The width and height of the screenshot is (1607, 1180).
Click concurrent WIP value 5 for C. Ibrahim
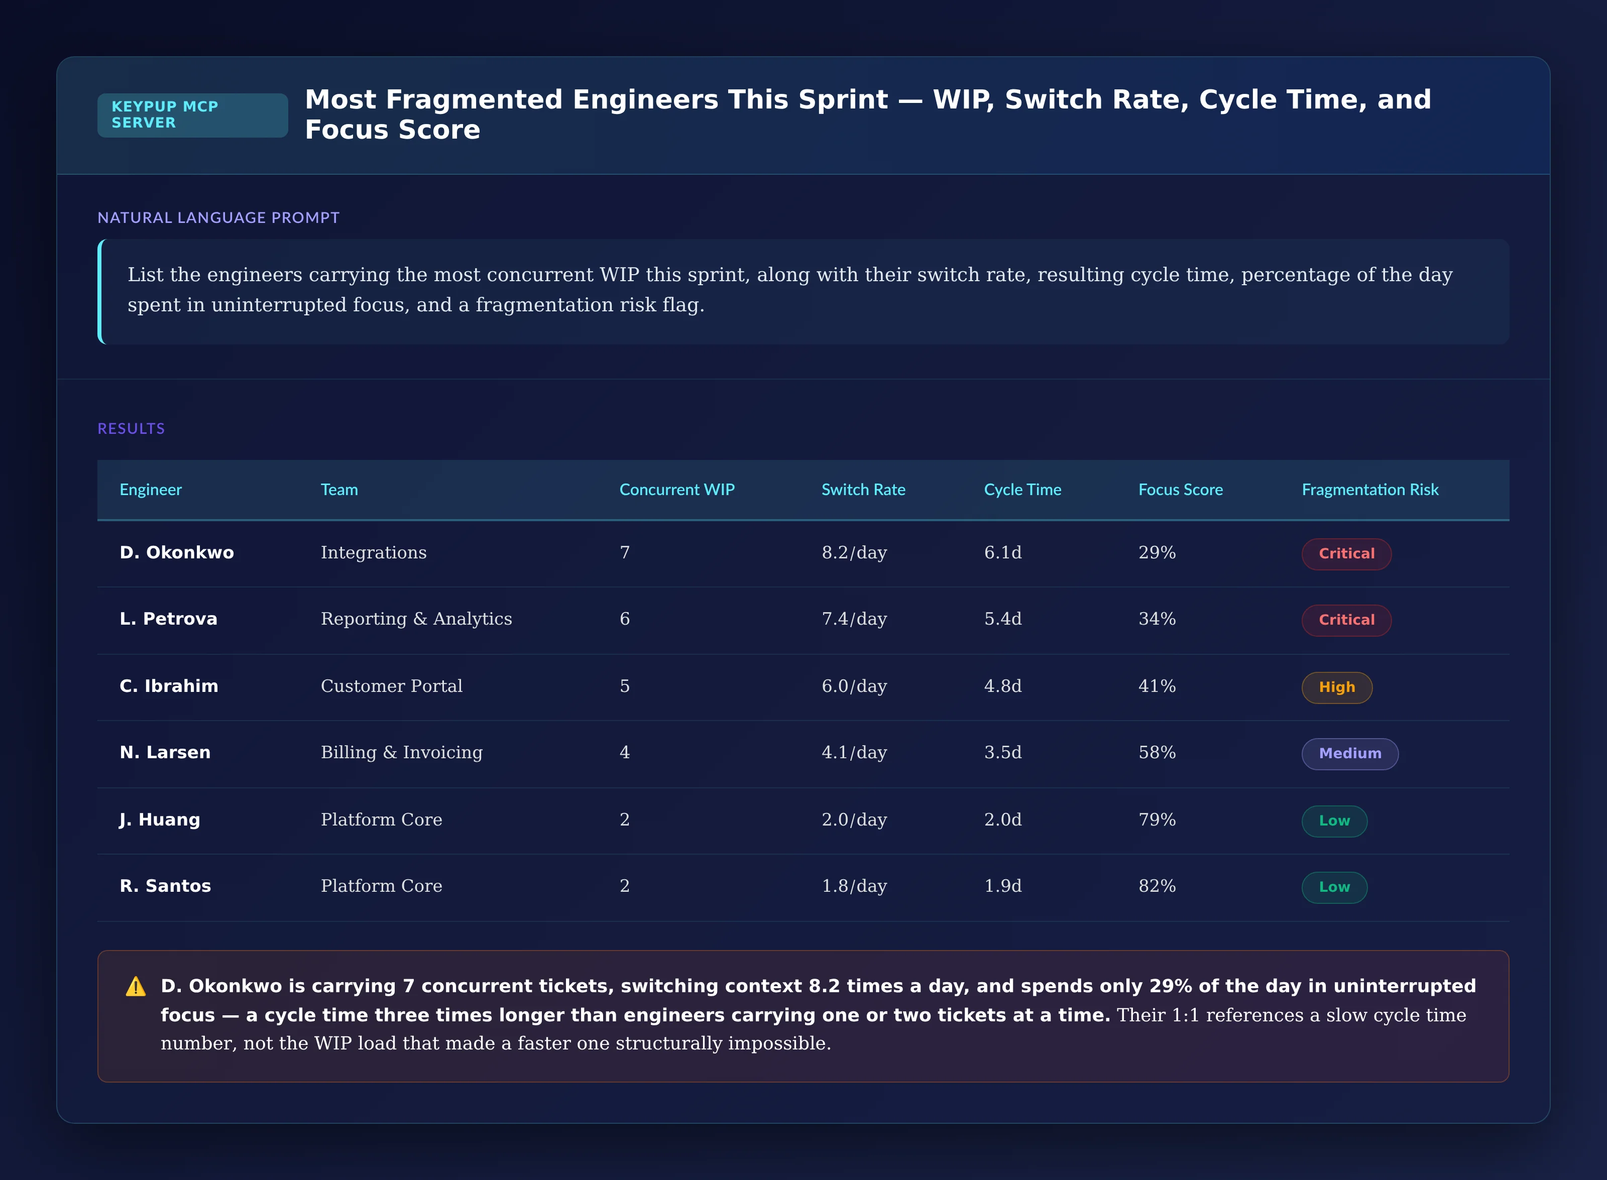625,686
